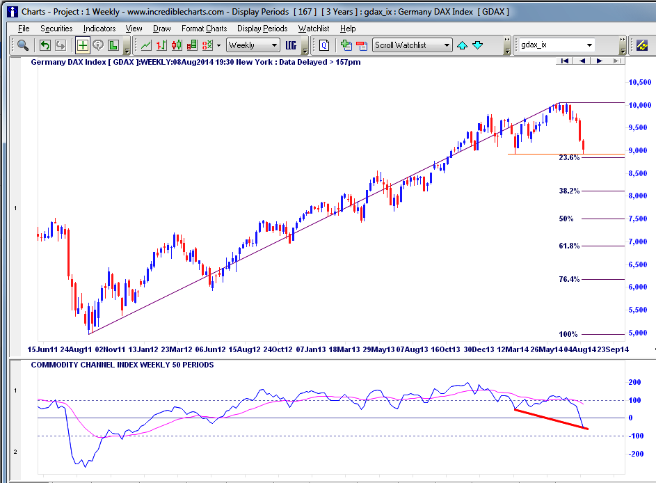Jump to first chart period button

565,61
